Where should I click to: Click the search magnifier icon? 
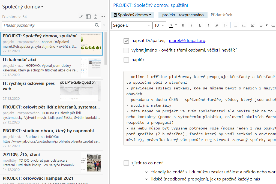coord(97,25)
